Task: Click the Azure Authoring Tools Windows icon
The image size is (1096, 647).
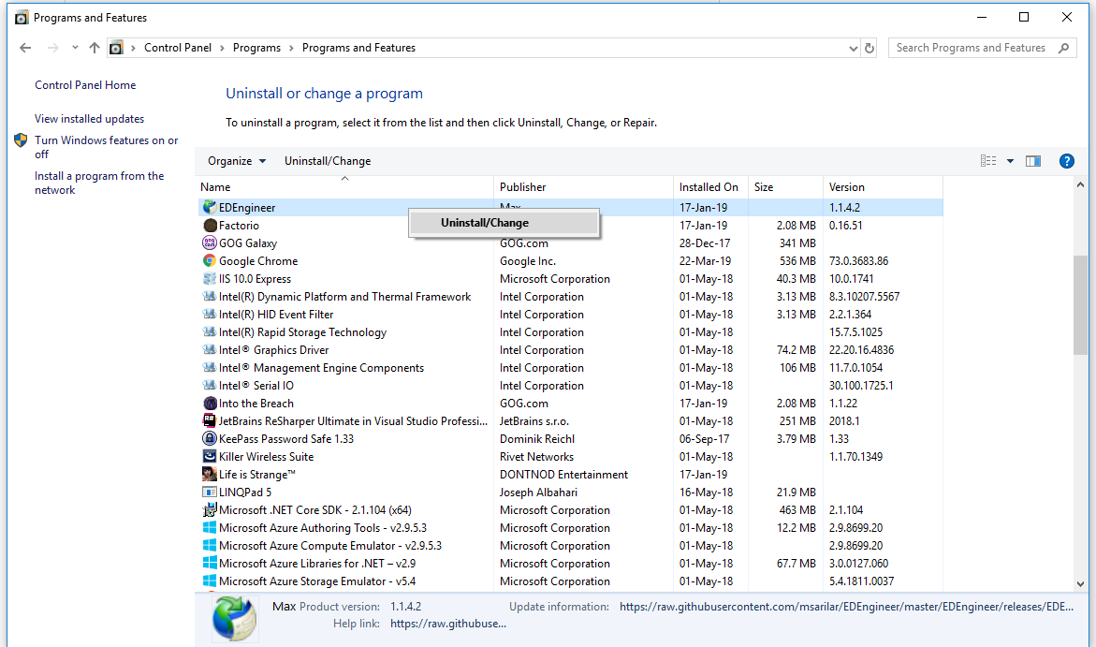Action: coord(209,527)
